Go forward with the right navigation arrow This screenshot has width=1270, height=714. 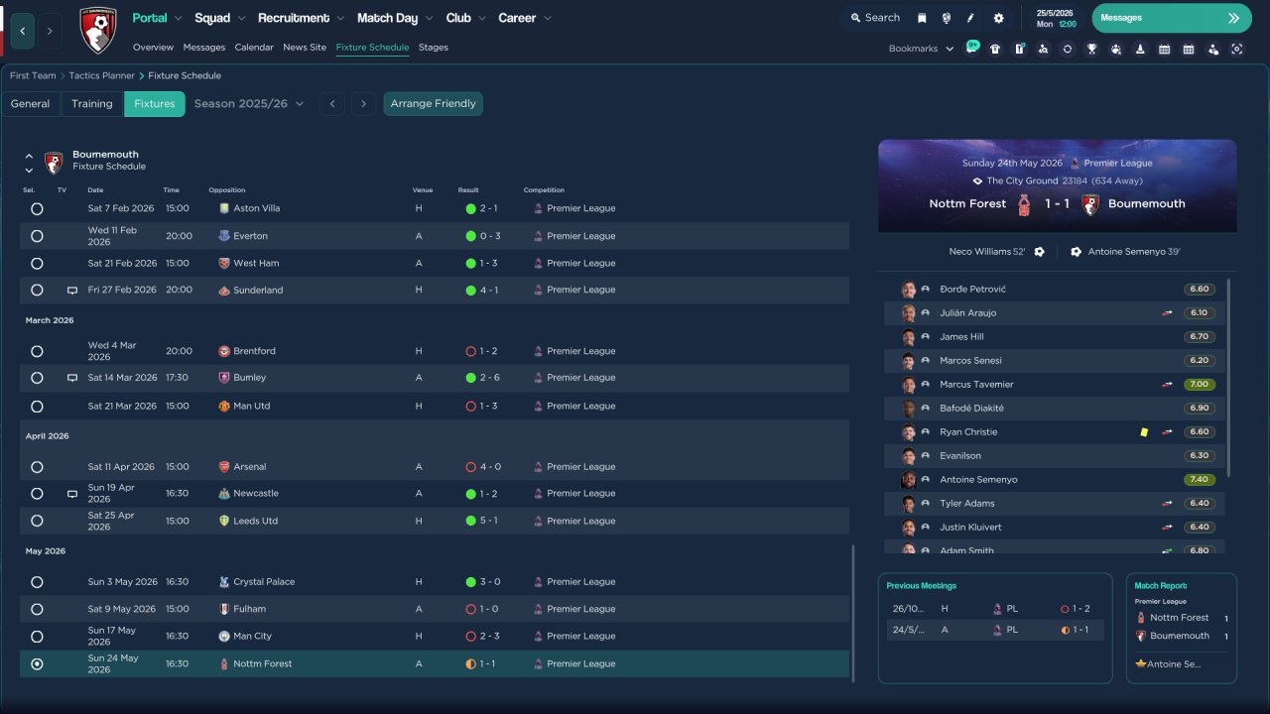click(x=50, y=31)
